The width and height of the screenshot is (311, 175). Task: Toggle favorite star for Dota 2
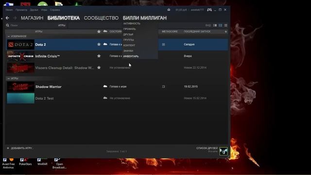point(99,44)
